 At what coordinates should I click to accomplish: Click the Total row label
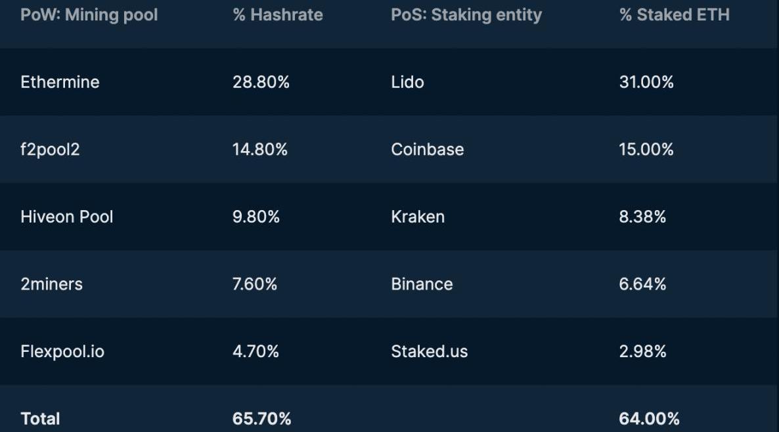click(x=40, y=419)
